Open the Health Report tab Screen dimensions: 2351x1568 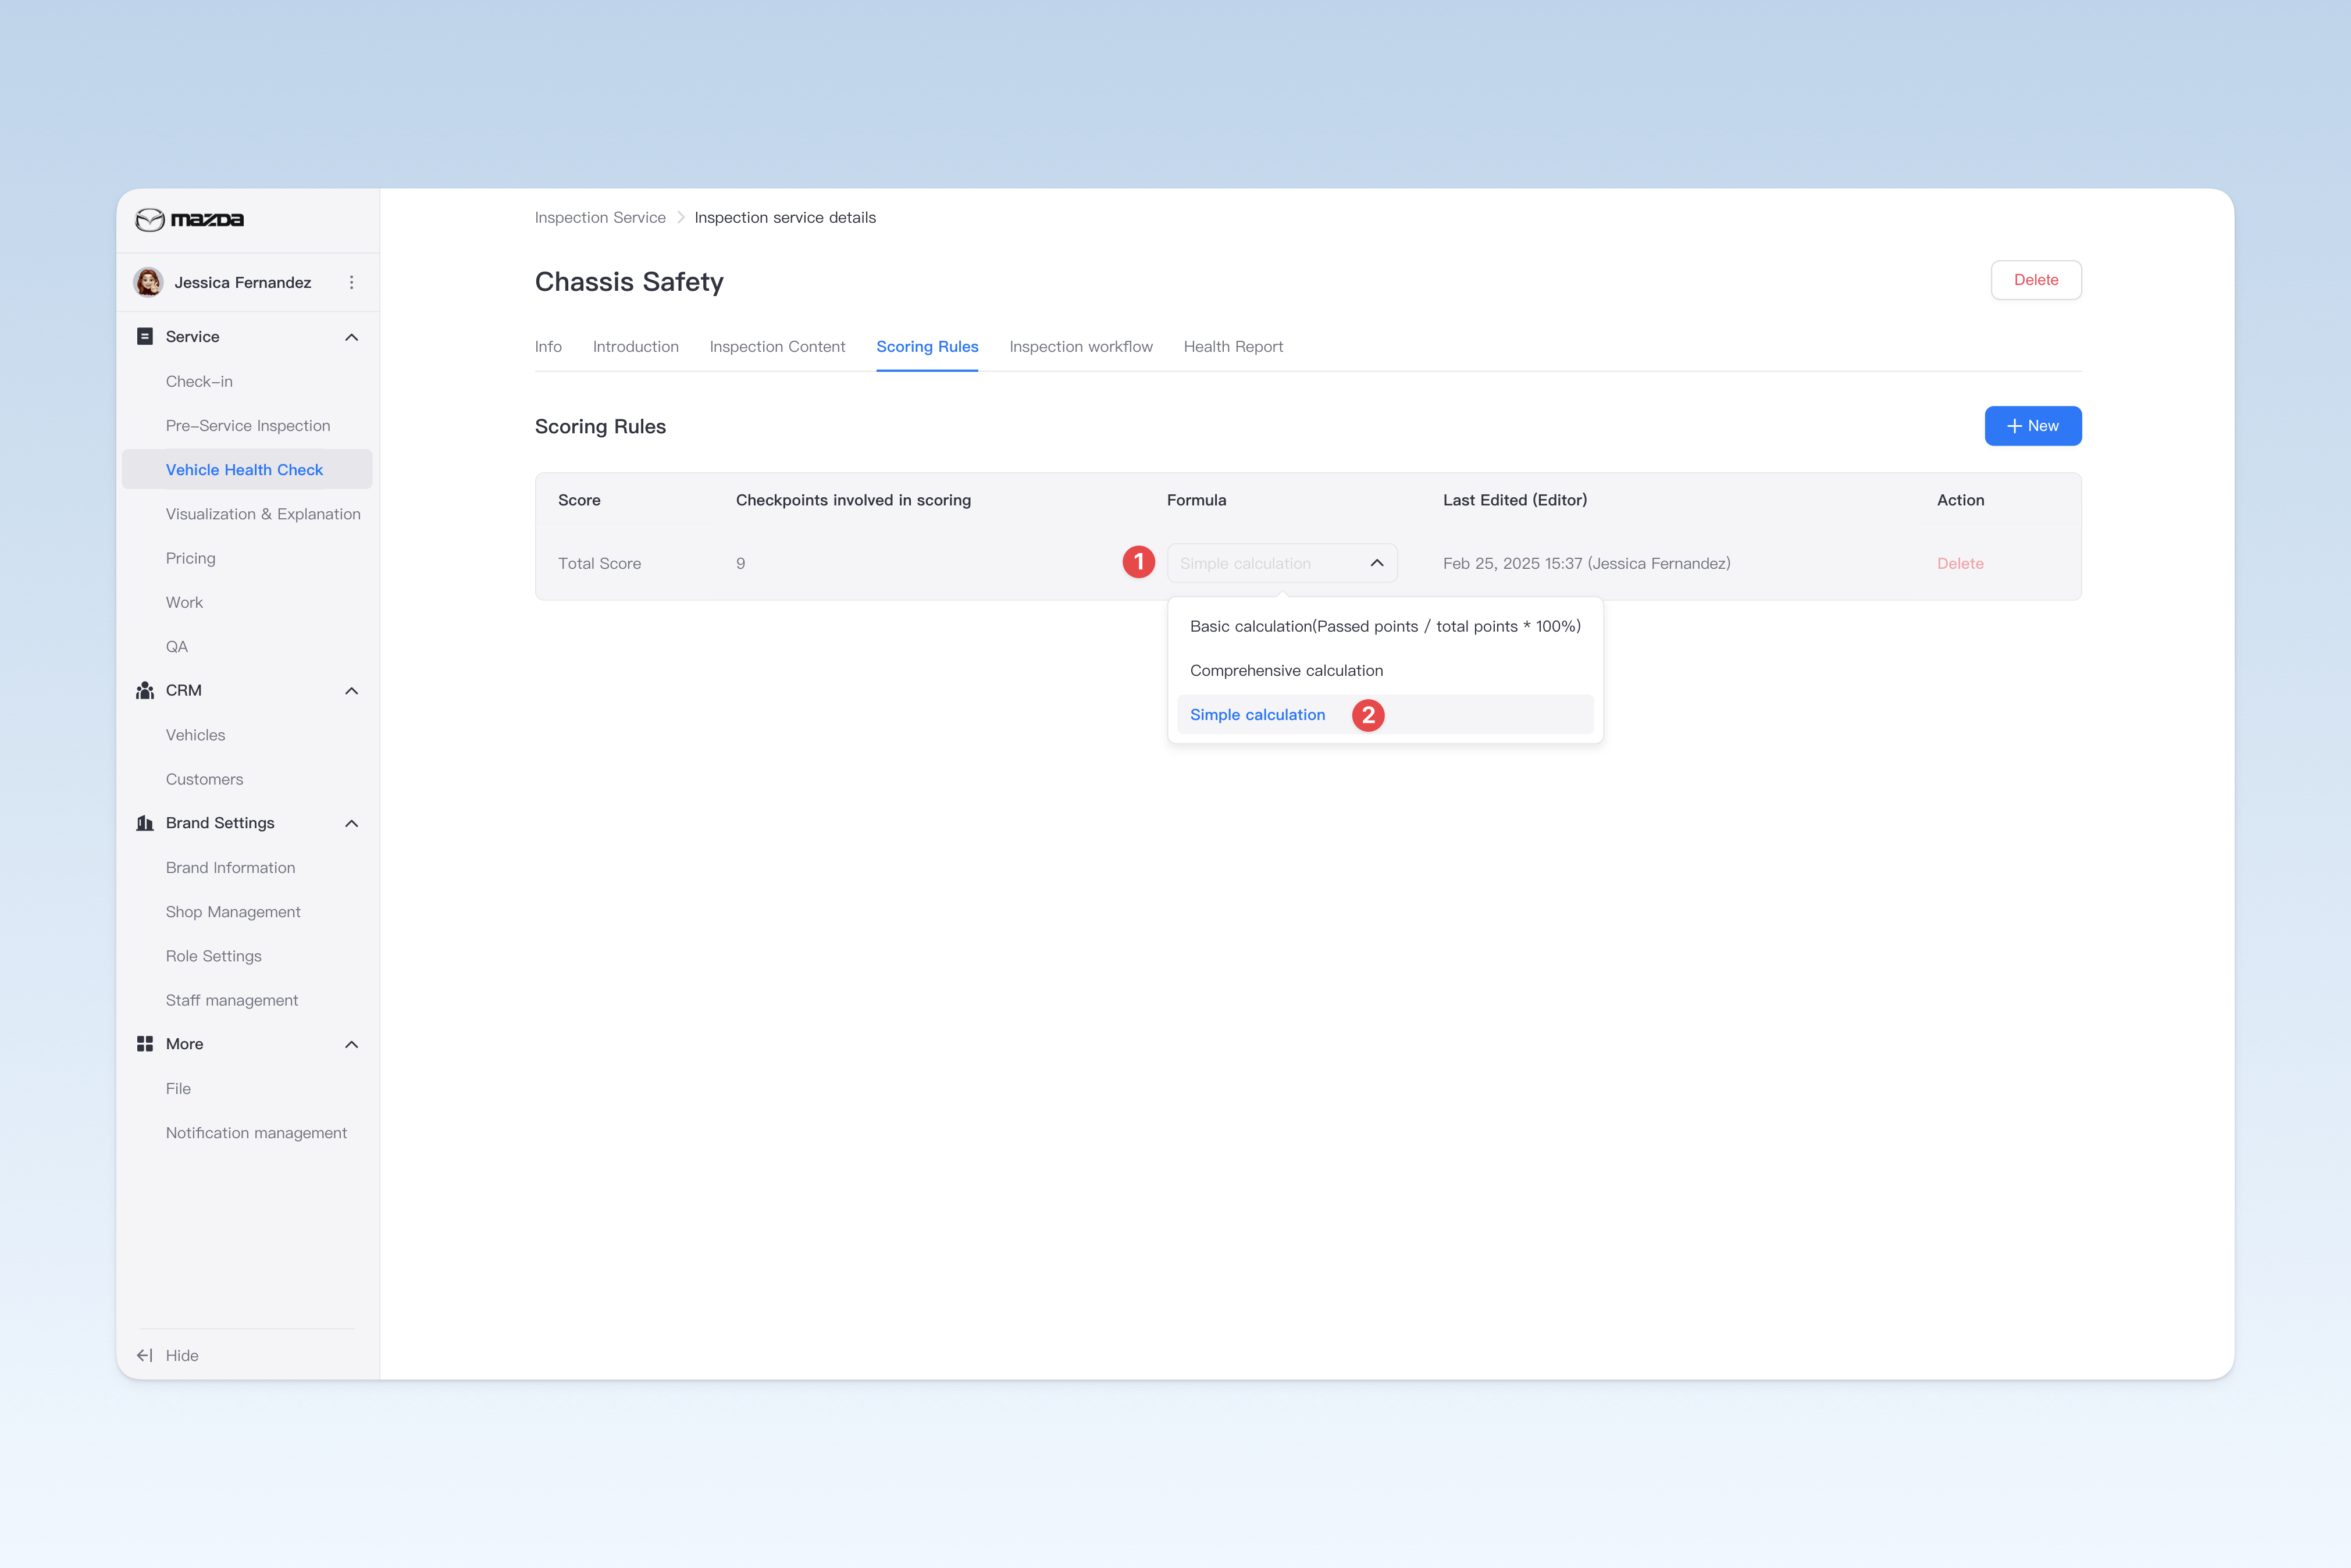pyautogui.click(x=1233, y=347)
